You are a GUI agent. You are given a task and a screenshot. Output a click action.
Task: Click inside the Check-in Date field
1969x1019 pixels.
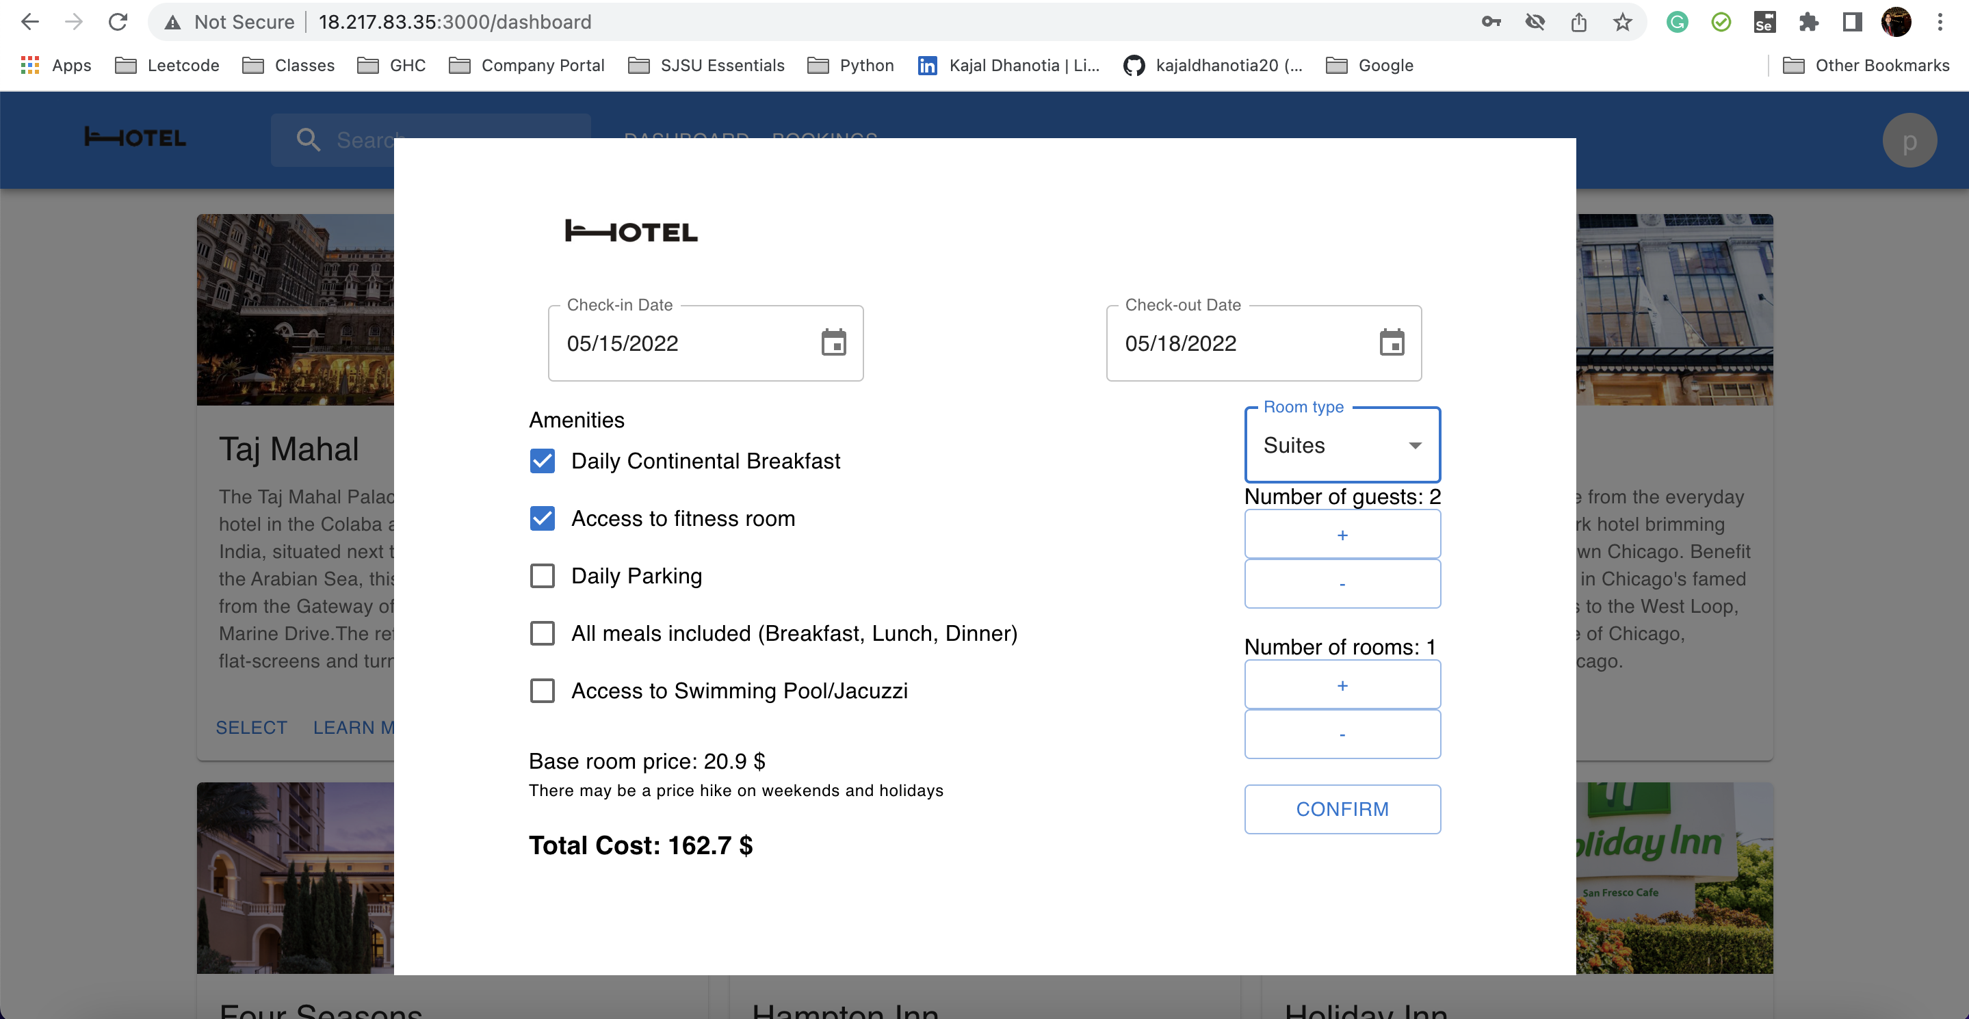[x=673, y=343]
